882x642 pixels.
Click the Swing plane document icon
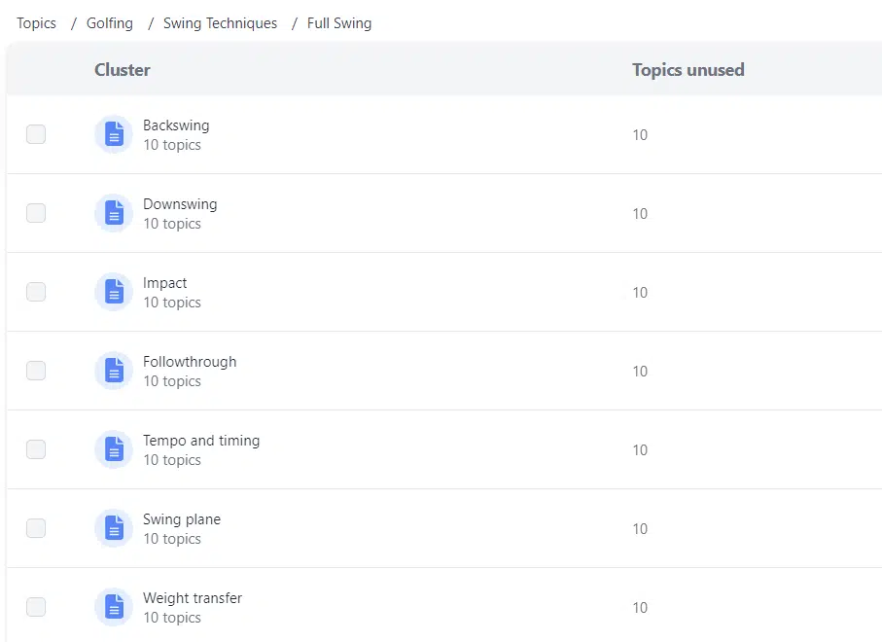click(x=114, y=528)
